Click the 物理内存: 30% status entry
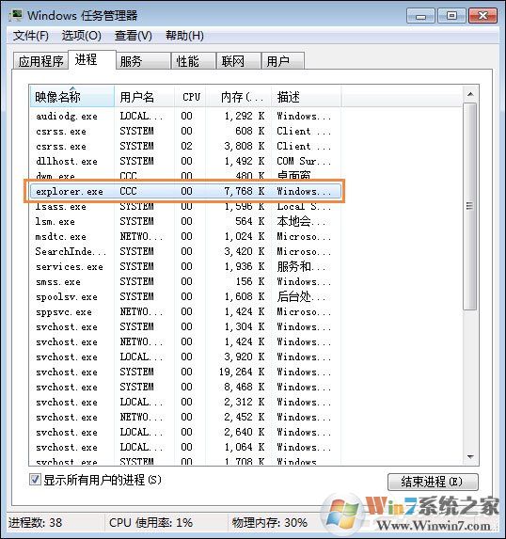The image size is (506, 539). [x=270, y=523]
